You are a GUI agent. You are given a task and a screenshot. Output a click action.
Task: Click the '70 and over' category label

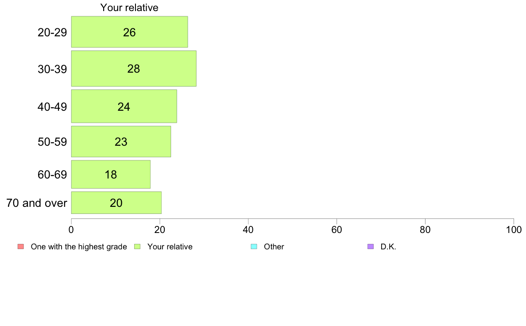pyautogui.click(x=37, y=203)
